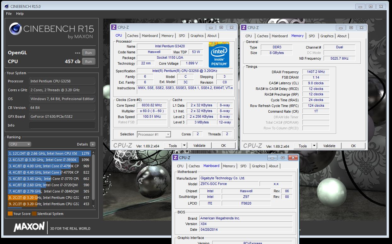Click OK in CPU-Z CPU window
Viewport: 392px width, 244px height.
point(224,146)
